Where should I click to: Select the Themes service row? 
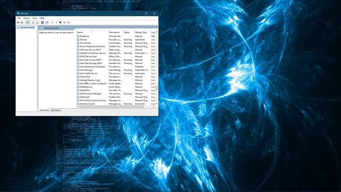(116, 39)
